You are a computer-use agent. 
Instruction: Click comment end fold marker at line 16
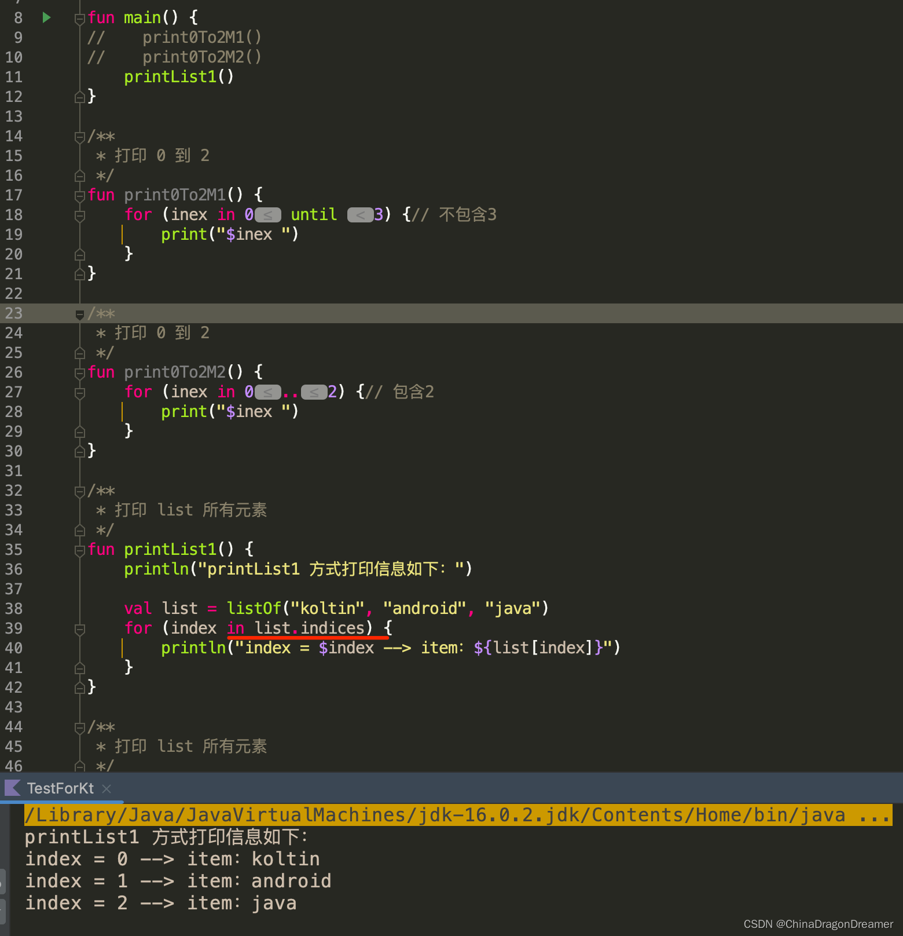point(80,176)
